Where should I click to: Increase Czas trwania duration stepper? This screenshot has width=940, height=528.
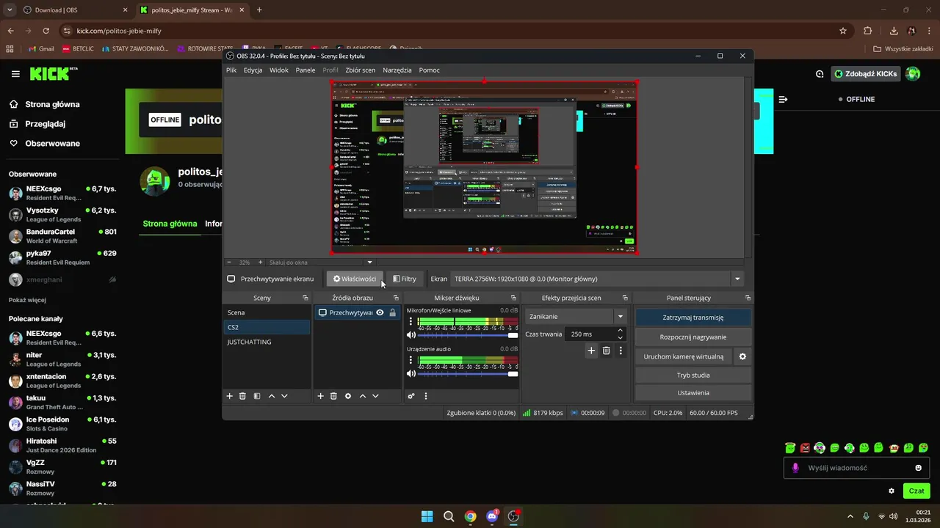pos(621,330)
